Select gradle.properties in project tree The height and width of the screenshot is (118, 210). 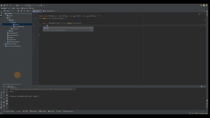[13, 35]
